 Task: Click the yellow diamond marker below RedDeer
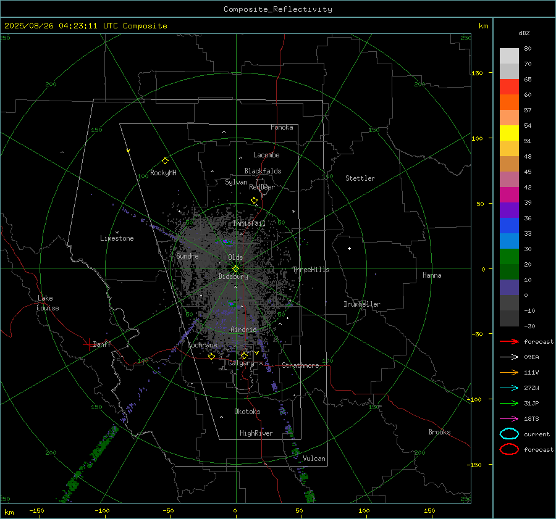click(255, 201)
